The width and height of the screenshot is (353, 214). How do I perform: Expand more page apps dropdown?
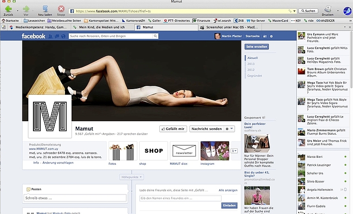click(x=235, y=151)
